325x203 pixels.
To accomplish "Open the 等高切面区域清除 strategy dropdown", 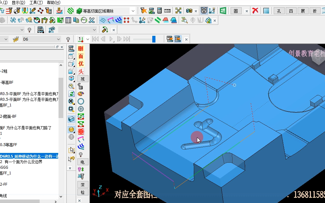I will click(133, 11).
